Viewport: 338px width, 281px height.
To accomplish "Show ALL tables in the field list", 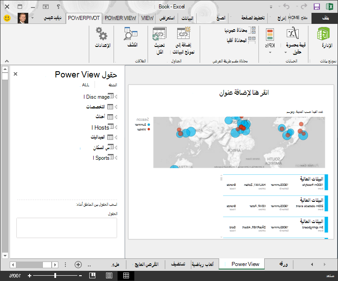I will (85, 85).
